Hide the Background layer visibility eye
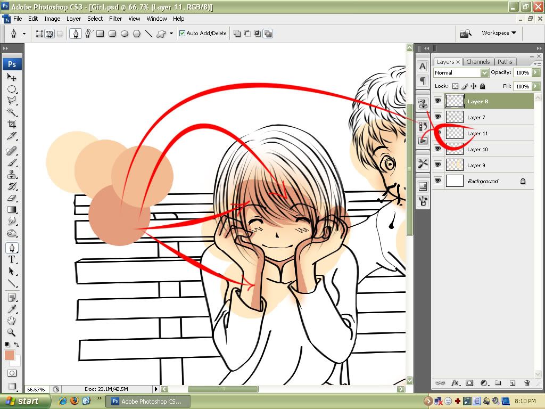The image size is (545, 409). tap(438, 181)
